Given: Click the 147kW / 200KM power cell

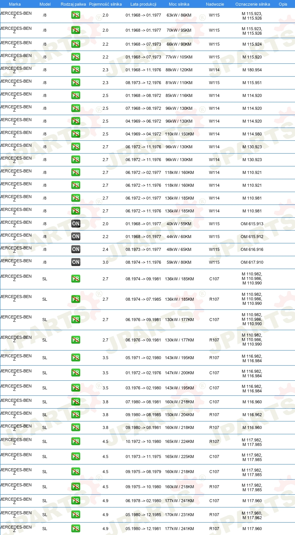Looking at the screenshot, I should point(179,373).
